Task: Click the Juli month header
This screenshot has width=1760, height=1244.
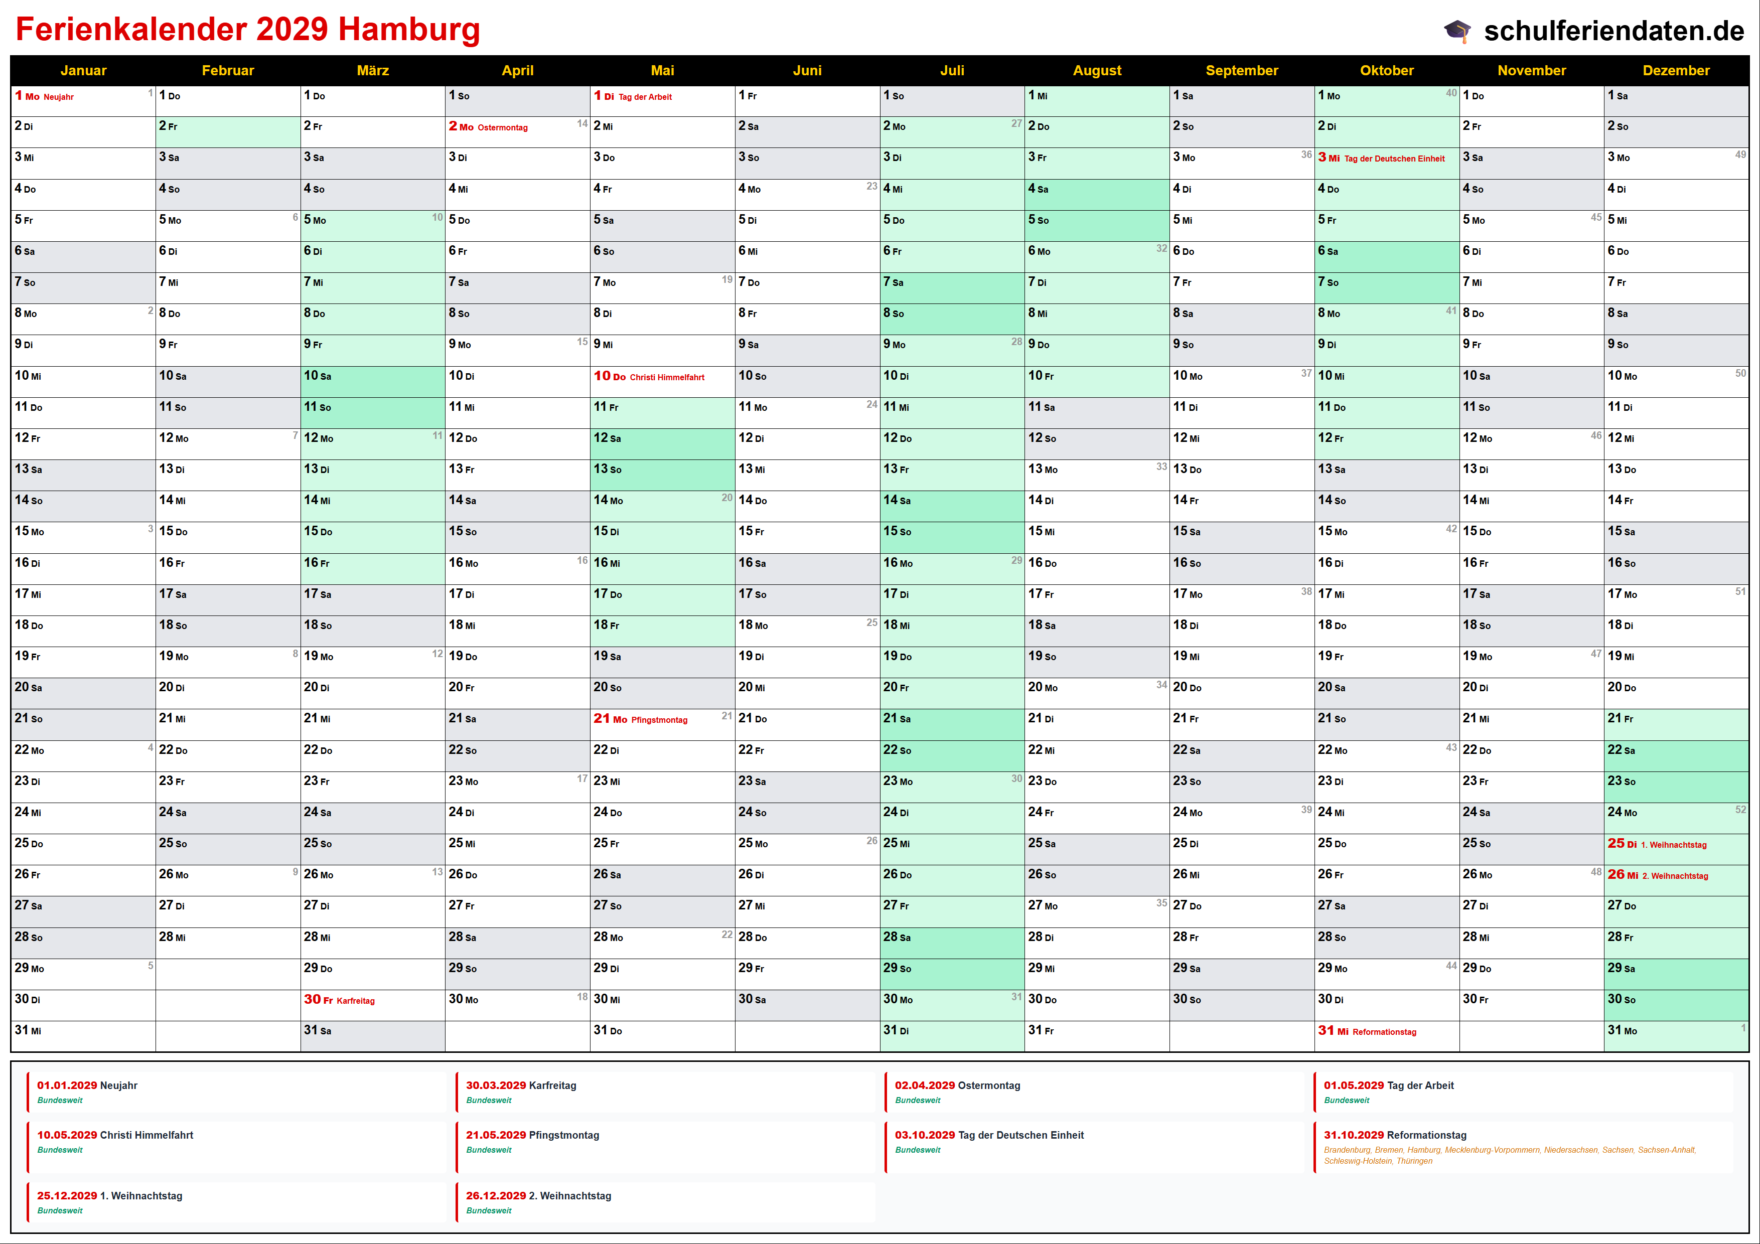Action: (x=952, y=71)
